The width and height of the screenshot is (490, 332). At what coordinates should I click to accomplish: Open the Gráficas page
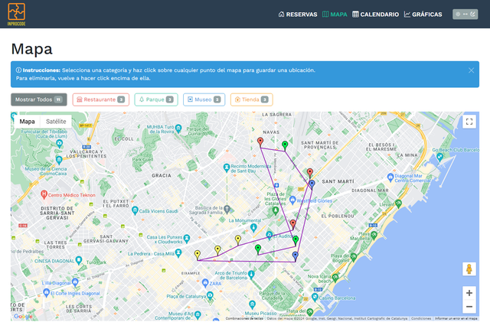pos(423,15)
